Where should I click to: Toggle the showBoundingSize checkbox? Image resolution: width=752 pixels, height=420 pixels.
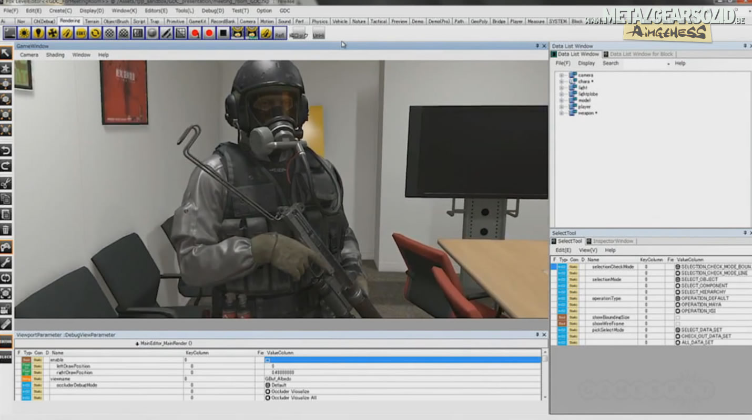(678, 317)
